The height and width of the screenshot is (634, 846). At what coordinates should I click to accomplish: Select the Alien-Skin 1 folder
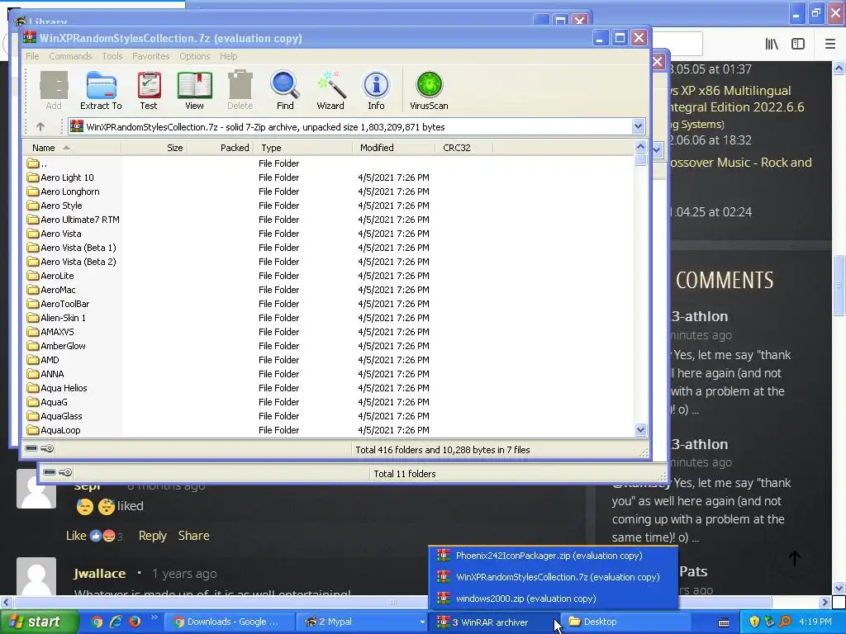click(x=57, y=318)
